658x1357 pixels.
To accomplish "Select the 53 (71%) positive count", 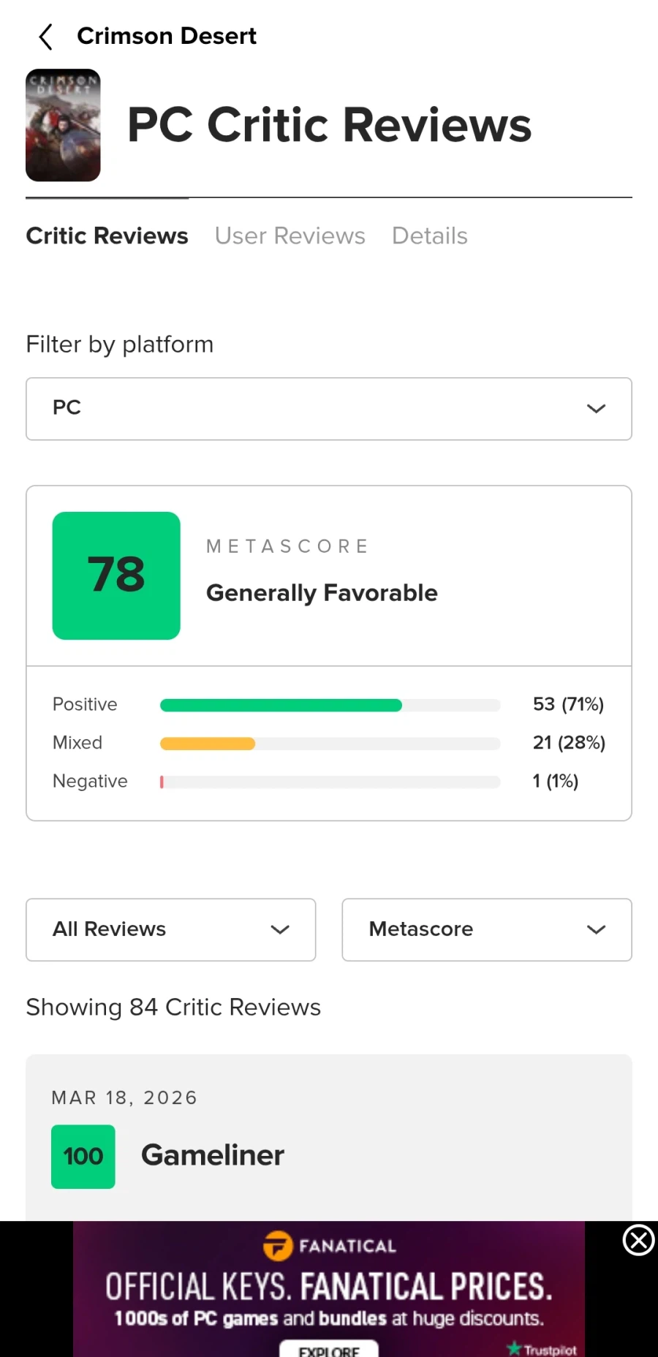I will [x=568, y=704].
